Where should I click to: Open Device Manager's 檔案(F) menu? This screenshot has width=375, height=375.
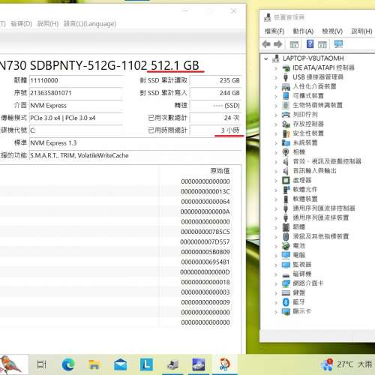[274, 31]
